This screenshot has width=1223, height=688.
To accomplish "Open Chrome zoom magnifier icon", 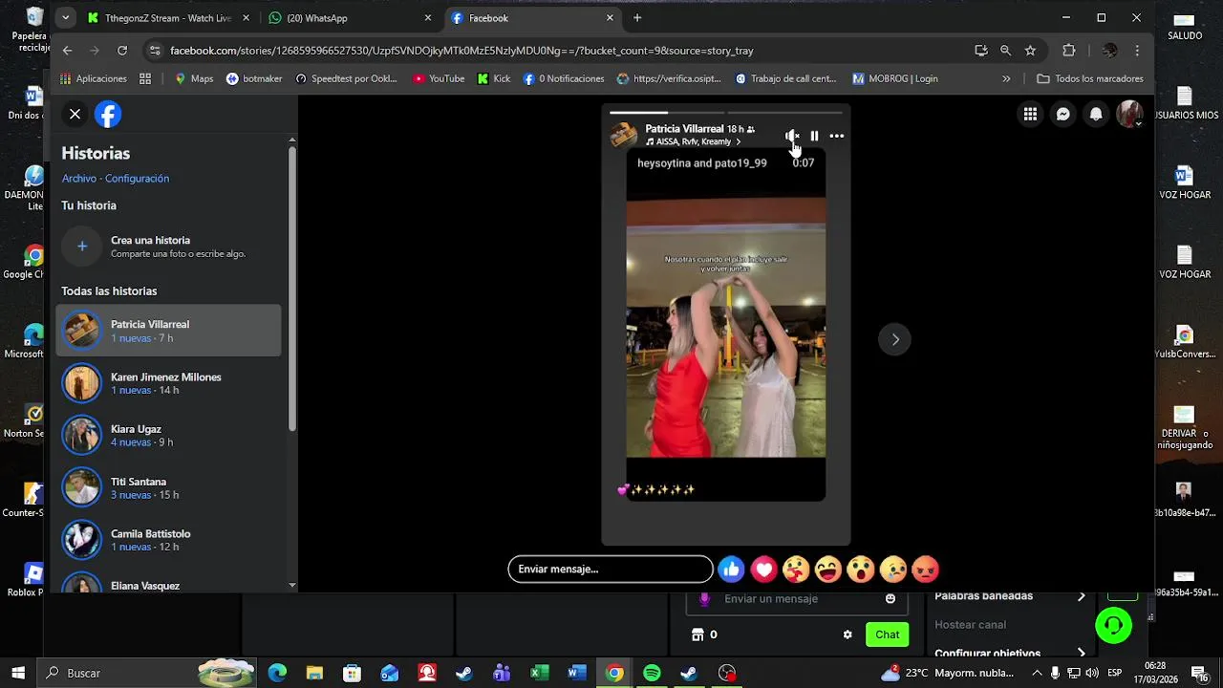I will [1005, 51].
